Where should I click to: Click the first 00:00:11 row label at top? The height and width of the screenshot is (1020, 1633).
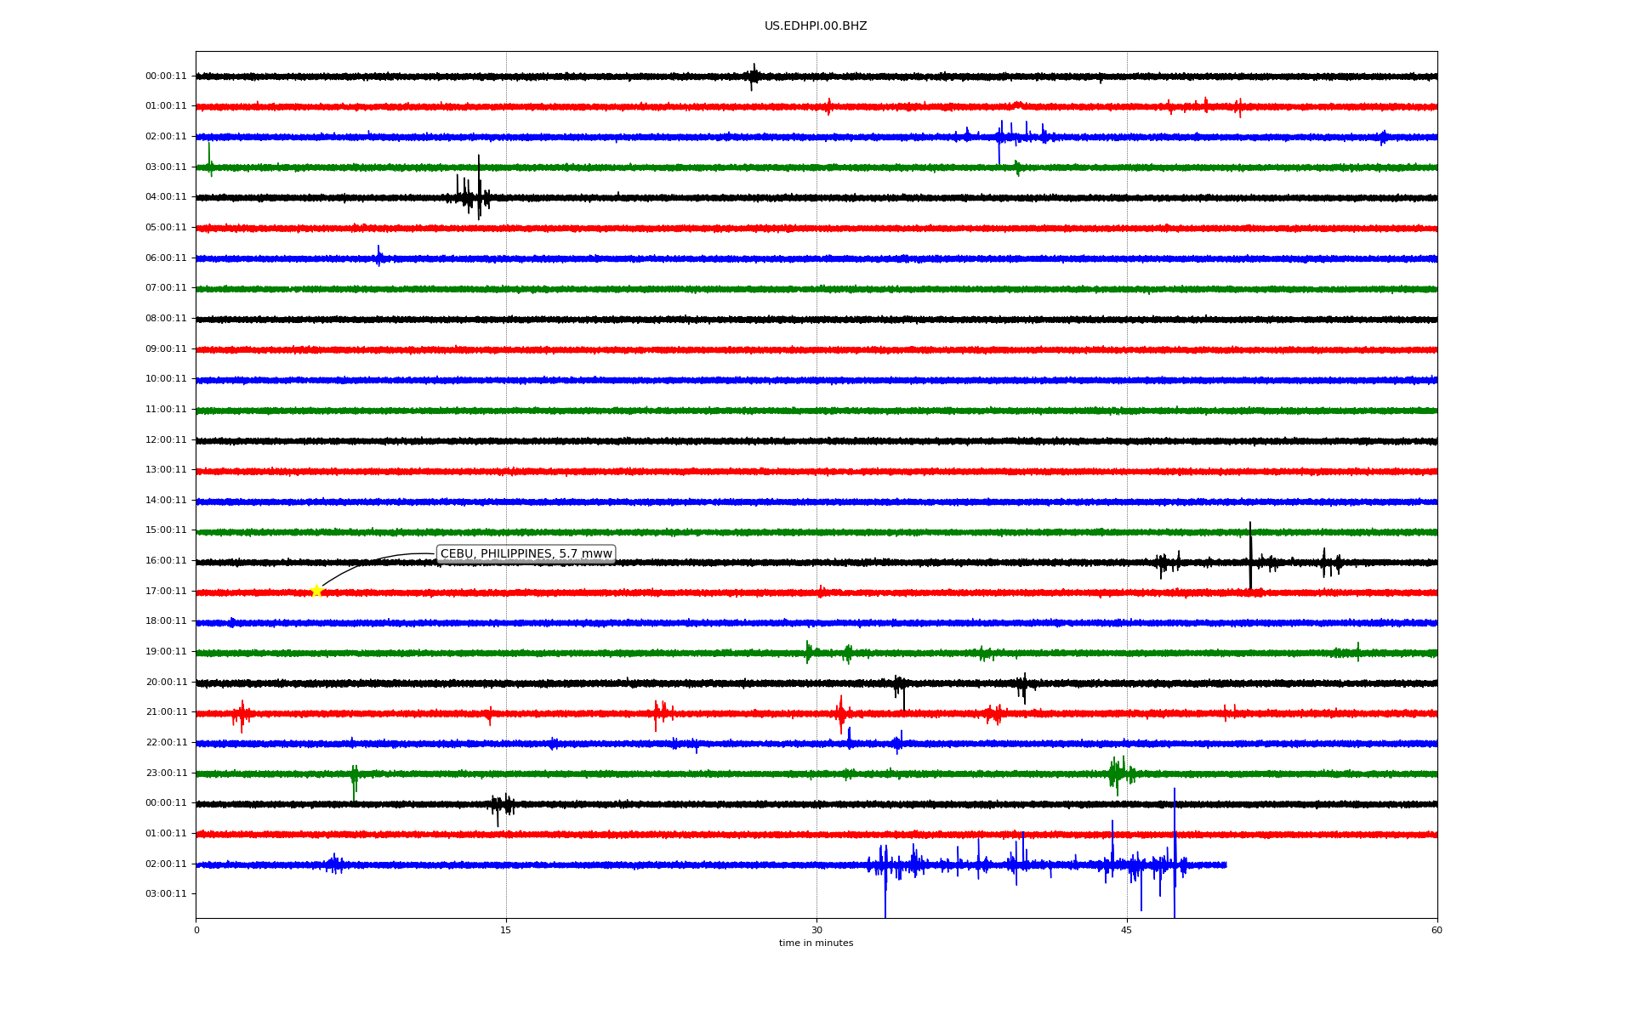[x=166, y=76]
